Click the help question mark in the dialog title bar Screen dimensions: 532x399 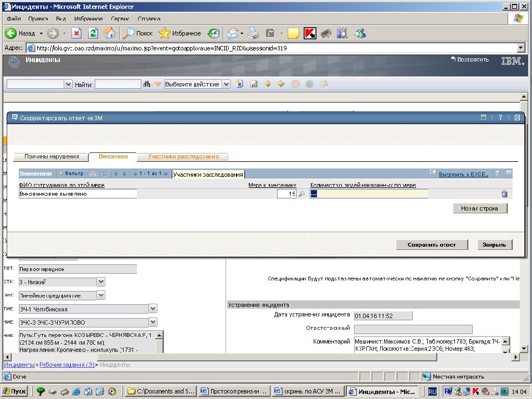[x=500, y=117]
